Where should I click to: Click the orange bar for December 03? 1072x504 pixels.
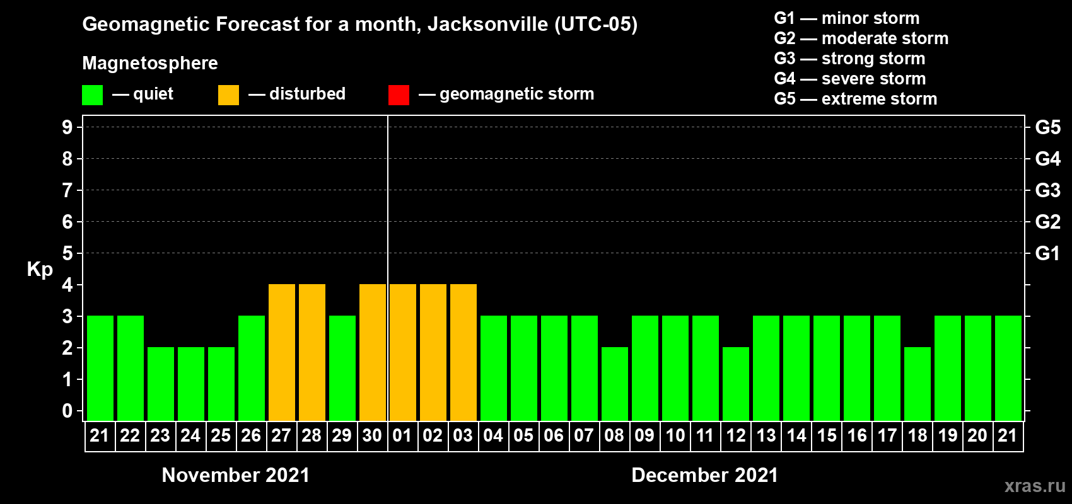click(463, 352)
